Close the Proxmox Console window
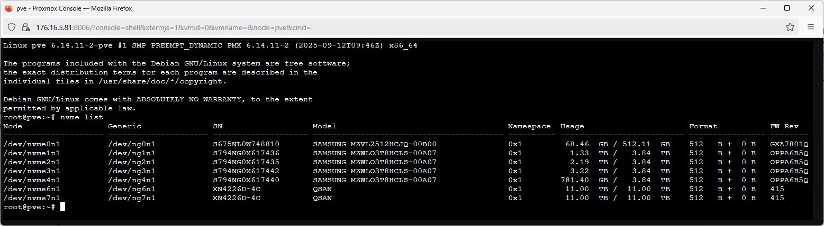Viewport: 824px width, 226px height. (812, 8)
